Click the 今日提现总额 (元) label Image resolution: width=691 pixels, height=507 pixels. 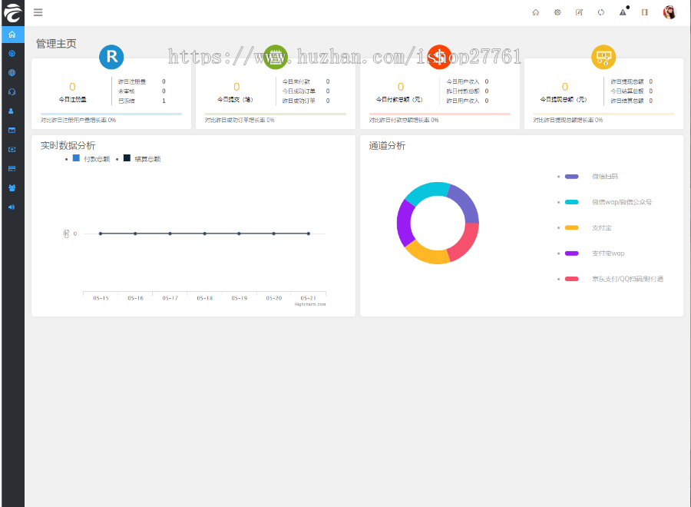[x=564, y=100]
